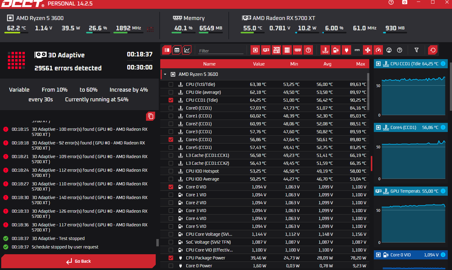Click the Go Back button
This screenshot has height=270, width=452.
click(78, 261)
